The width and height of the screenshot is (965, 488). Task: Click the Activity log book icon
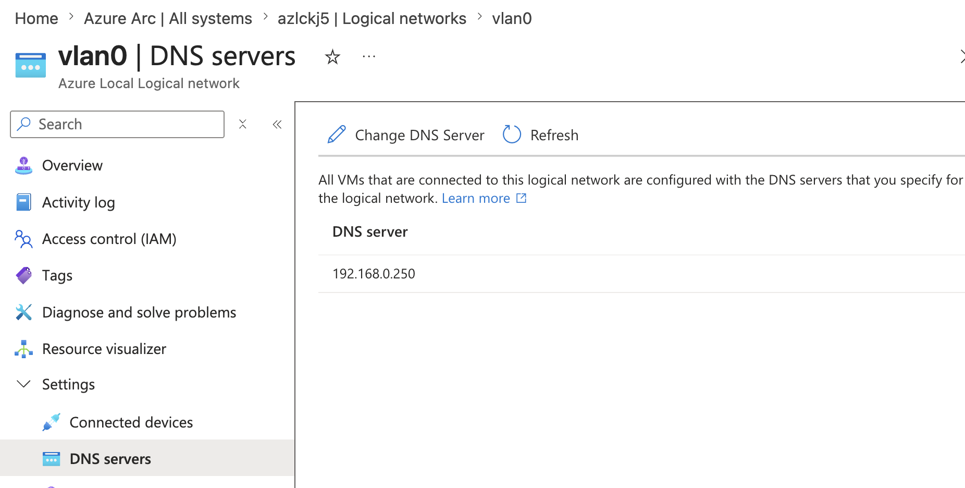[23, 202]
